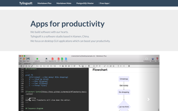This screenshot has width=178, height=111.
Task: Click the Go shopping flowchart node
Action: point(124,92)
